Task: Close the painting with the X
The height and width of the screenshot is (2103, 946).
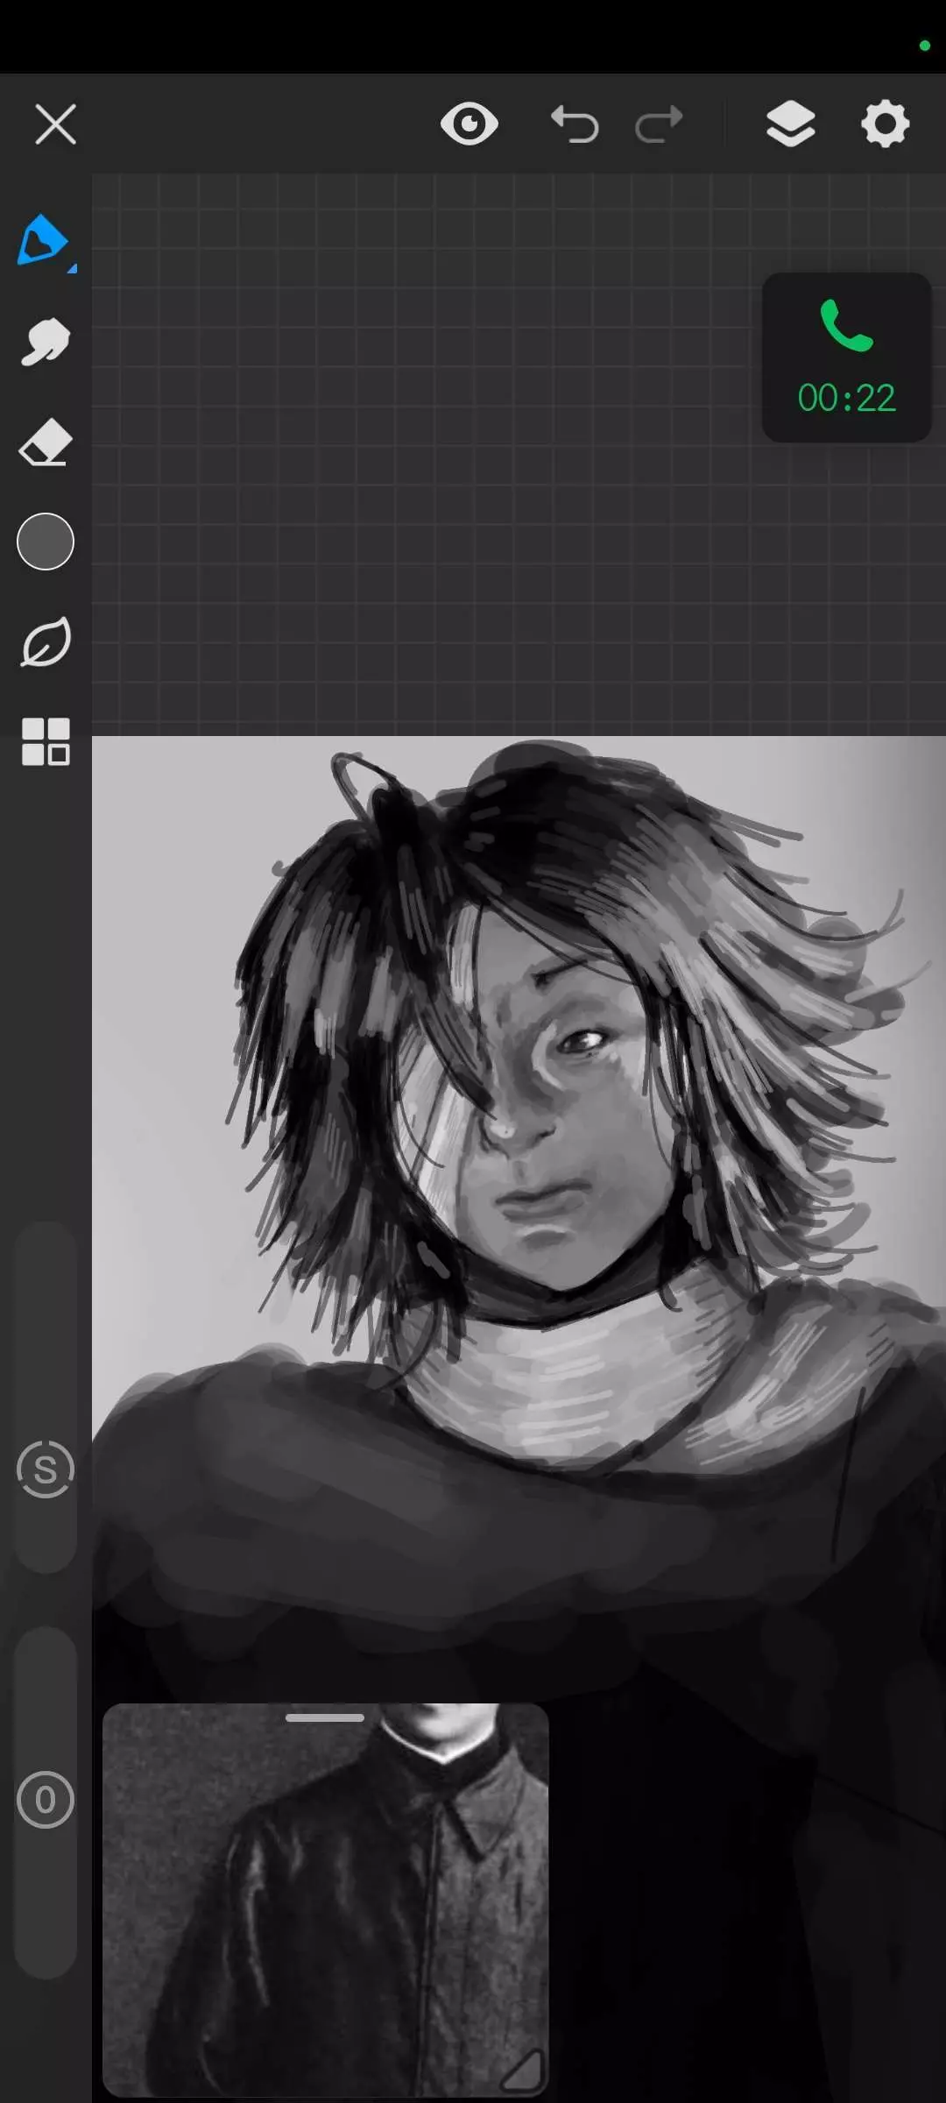Action: click(55, 124)
